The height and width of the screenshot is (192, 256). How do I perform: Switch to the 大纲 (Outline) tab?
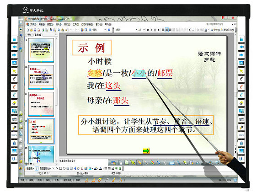[x=29, y=35]
